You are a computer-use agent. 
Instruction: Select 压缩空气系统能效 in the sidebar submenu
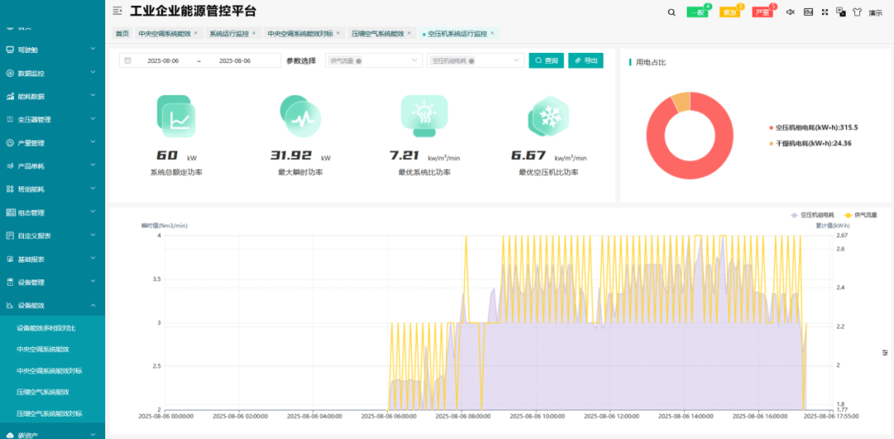pos(43,392)
